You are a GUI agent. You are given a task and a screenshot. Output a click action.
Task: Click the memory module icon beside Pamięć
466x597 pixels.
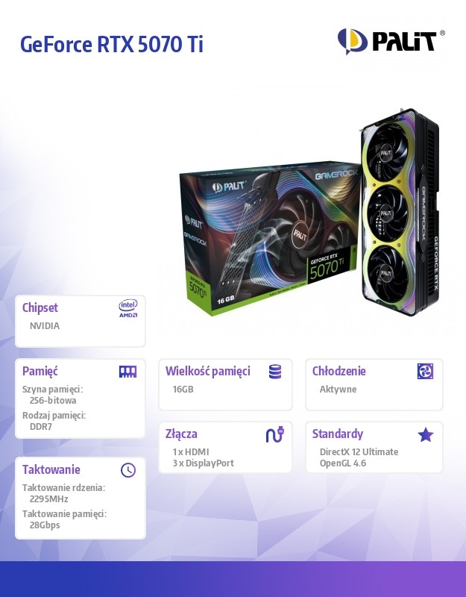click(x=127, y=372)
